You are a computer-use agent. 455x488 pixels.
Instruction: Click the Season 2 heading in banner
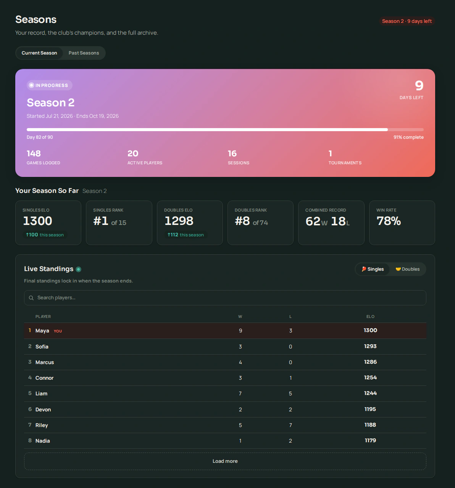coord(50,103)
